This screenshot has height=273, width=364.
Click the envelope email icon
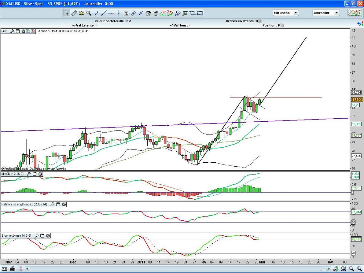click(x=5, y=269)
